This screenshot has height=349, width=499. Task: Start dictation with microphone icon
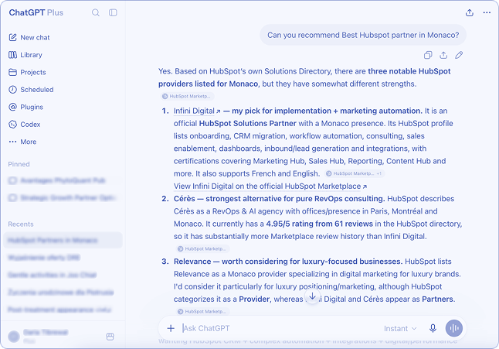[433, 328]
